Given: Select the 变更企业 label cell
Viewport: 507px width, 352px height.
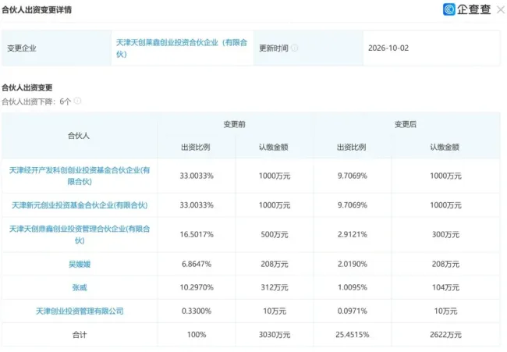Looking at the screenshot, I should [57, 48].
